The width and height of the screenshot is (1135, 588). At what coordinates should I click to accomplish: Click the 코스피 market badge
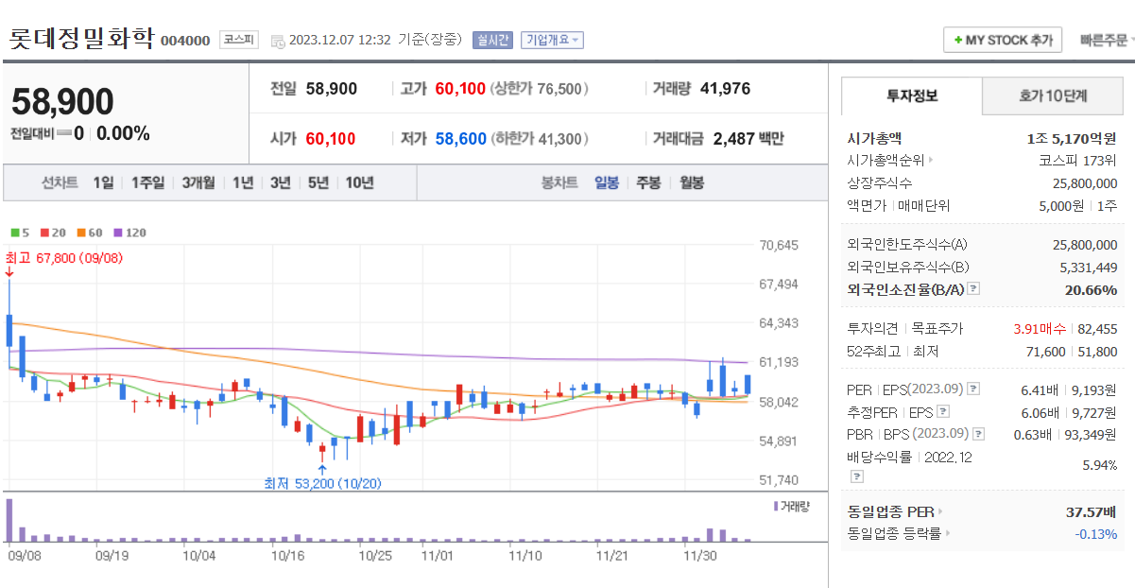239,40
